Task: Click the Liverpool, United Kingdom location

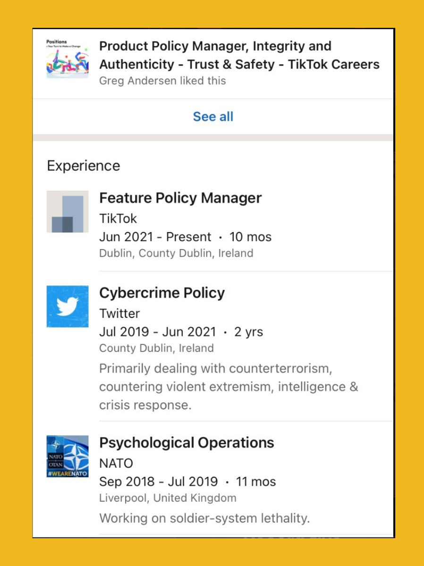Action: click(168, 498)
